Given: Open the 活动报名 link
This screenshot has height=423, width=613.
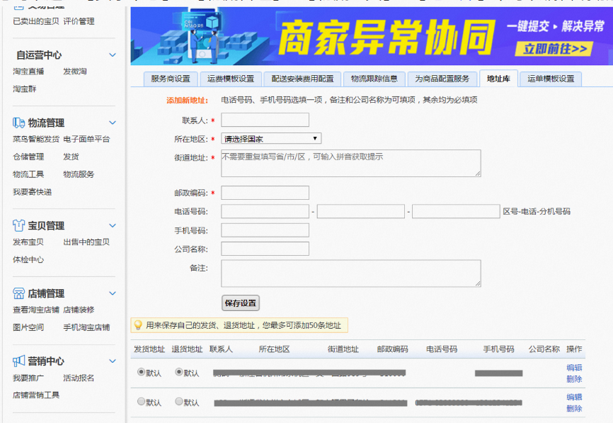Looking at the screenshot, I should (79, 378).
